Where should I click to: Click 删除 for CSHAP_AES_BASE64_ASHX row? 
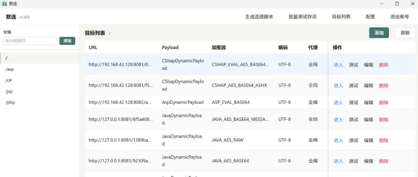pos(384,86)
